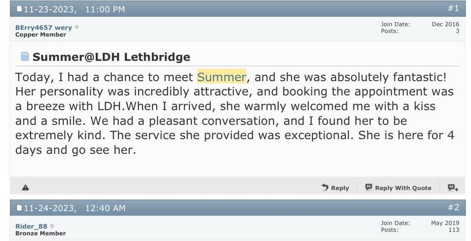Report the post with the warning triangle icon
This screenshot has width=471, height=241.
click(x=26, y=187)
